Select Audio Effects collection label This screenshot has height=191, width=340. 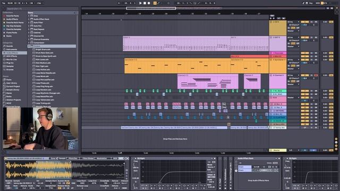(x=12, y=19)
